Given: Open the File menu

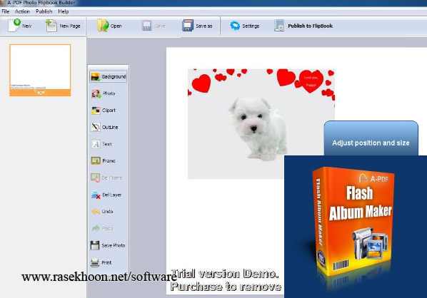Looking at the screenshot, I should coord(6,11).
